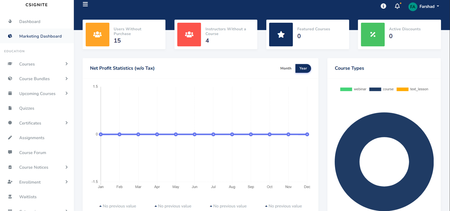Go to the Dashboard menu item
450x211 pixels.
(x=30, y=22)
